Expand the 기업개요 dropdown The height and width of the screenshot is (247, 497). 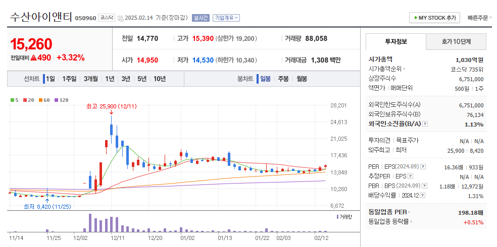tap(226, 18)
